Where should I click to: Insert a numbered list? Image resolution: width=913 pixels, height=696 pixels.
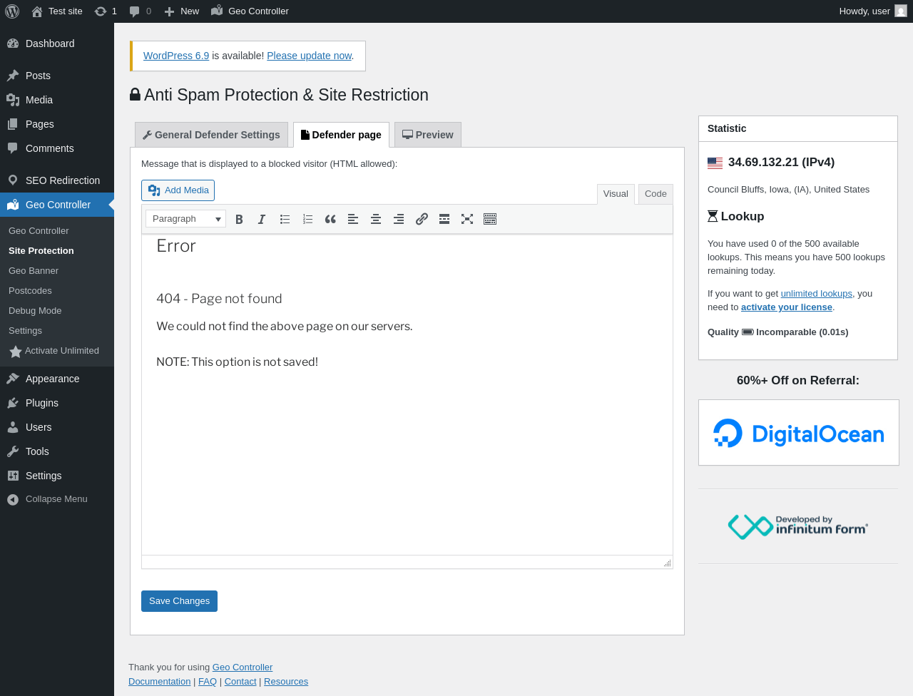point(307,219)
